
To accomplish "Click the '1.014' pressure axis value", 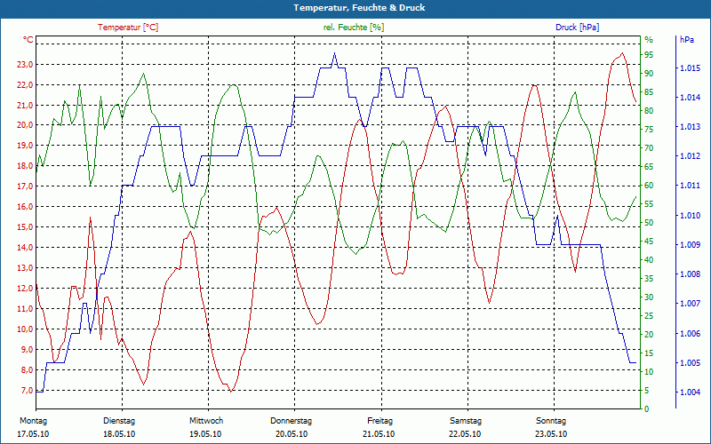I will [x=690, y=98].
